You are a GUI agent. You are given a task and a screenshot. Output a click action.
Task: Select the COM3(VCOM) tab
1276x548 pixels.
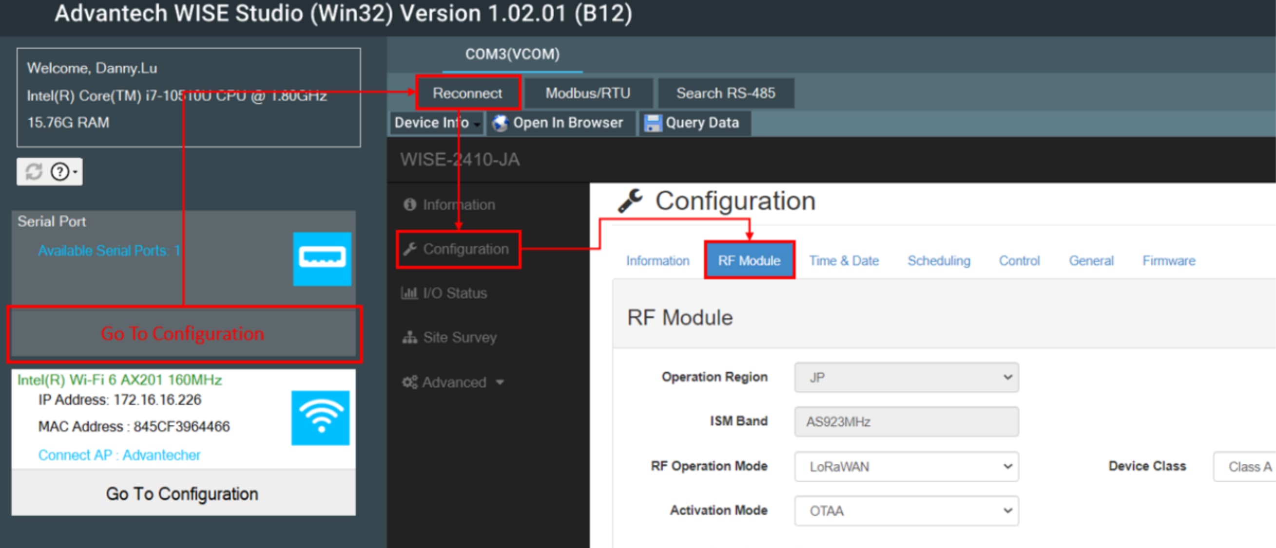[512, 54]
